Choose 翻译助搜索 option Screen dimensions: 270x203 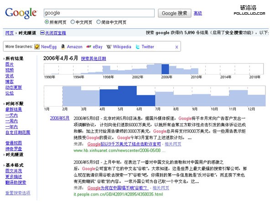[16, 182]
